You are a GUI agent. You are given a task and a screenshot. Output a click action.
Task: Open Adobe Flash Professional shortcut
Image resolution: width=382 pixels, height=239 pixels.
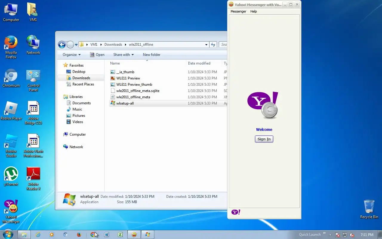(33, 146)
